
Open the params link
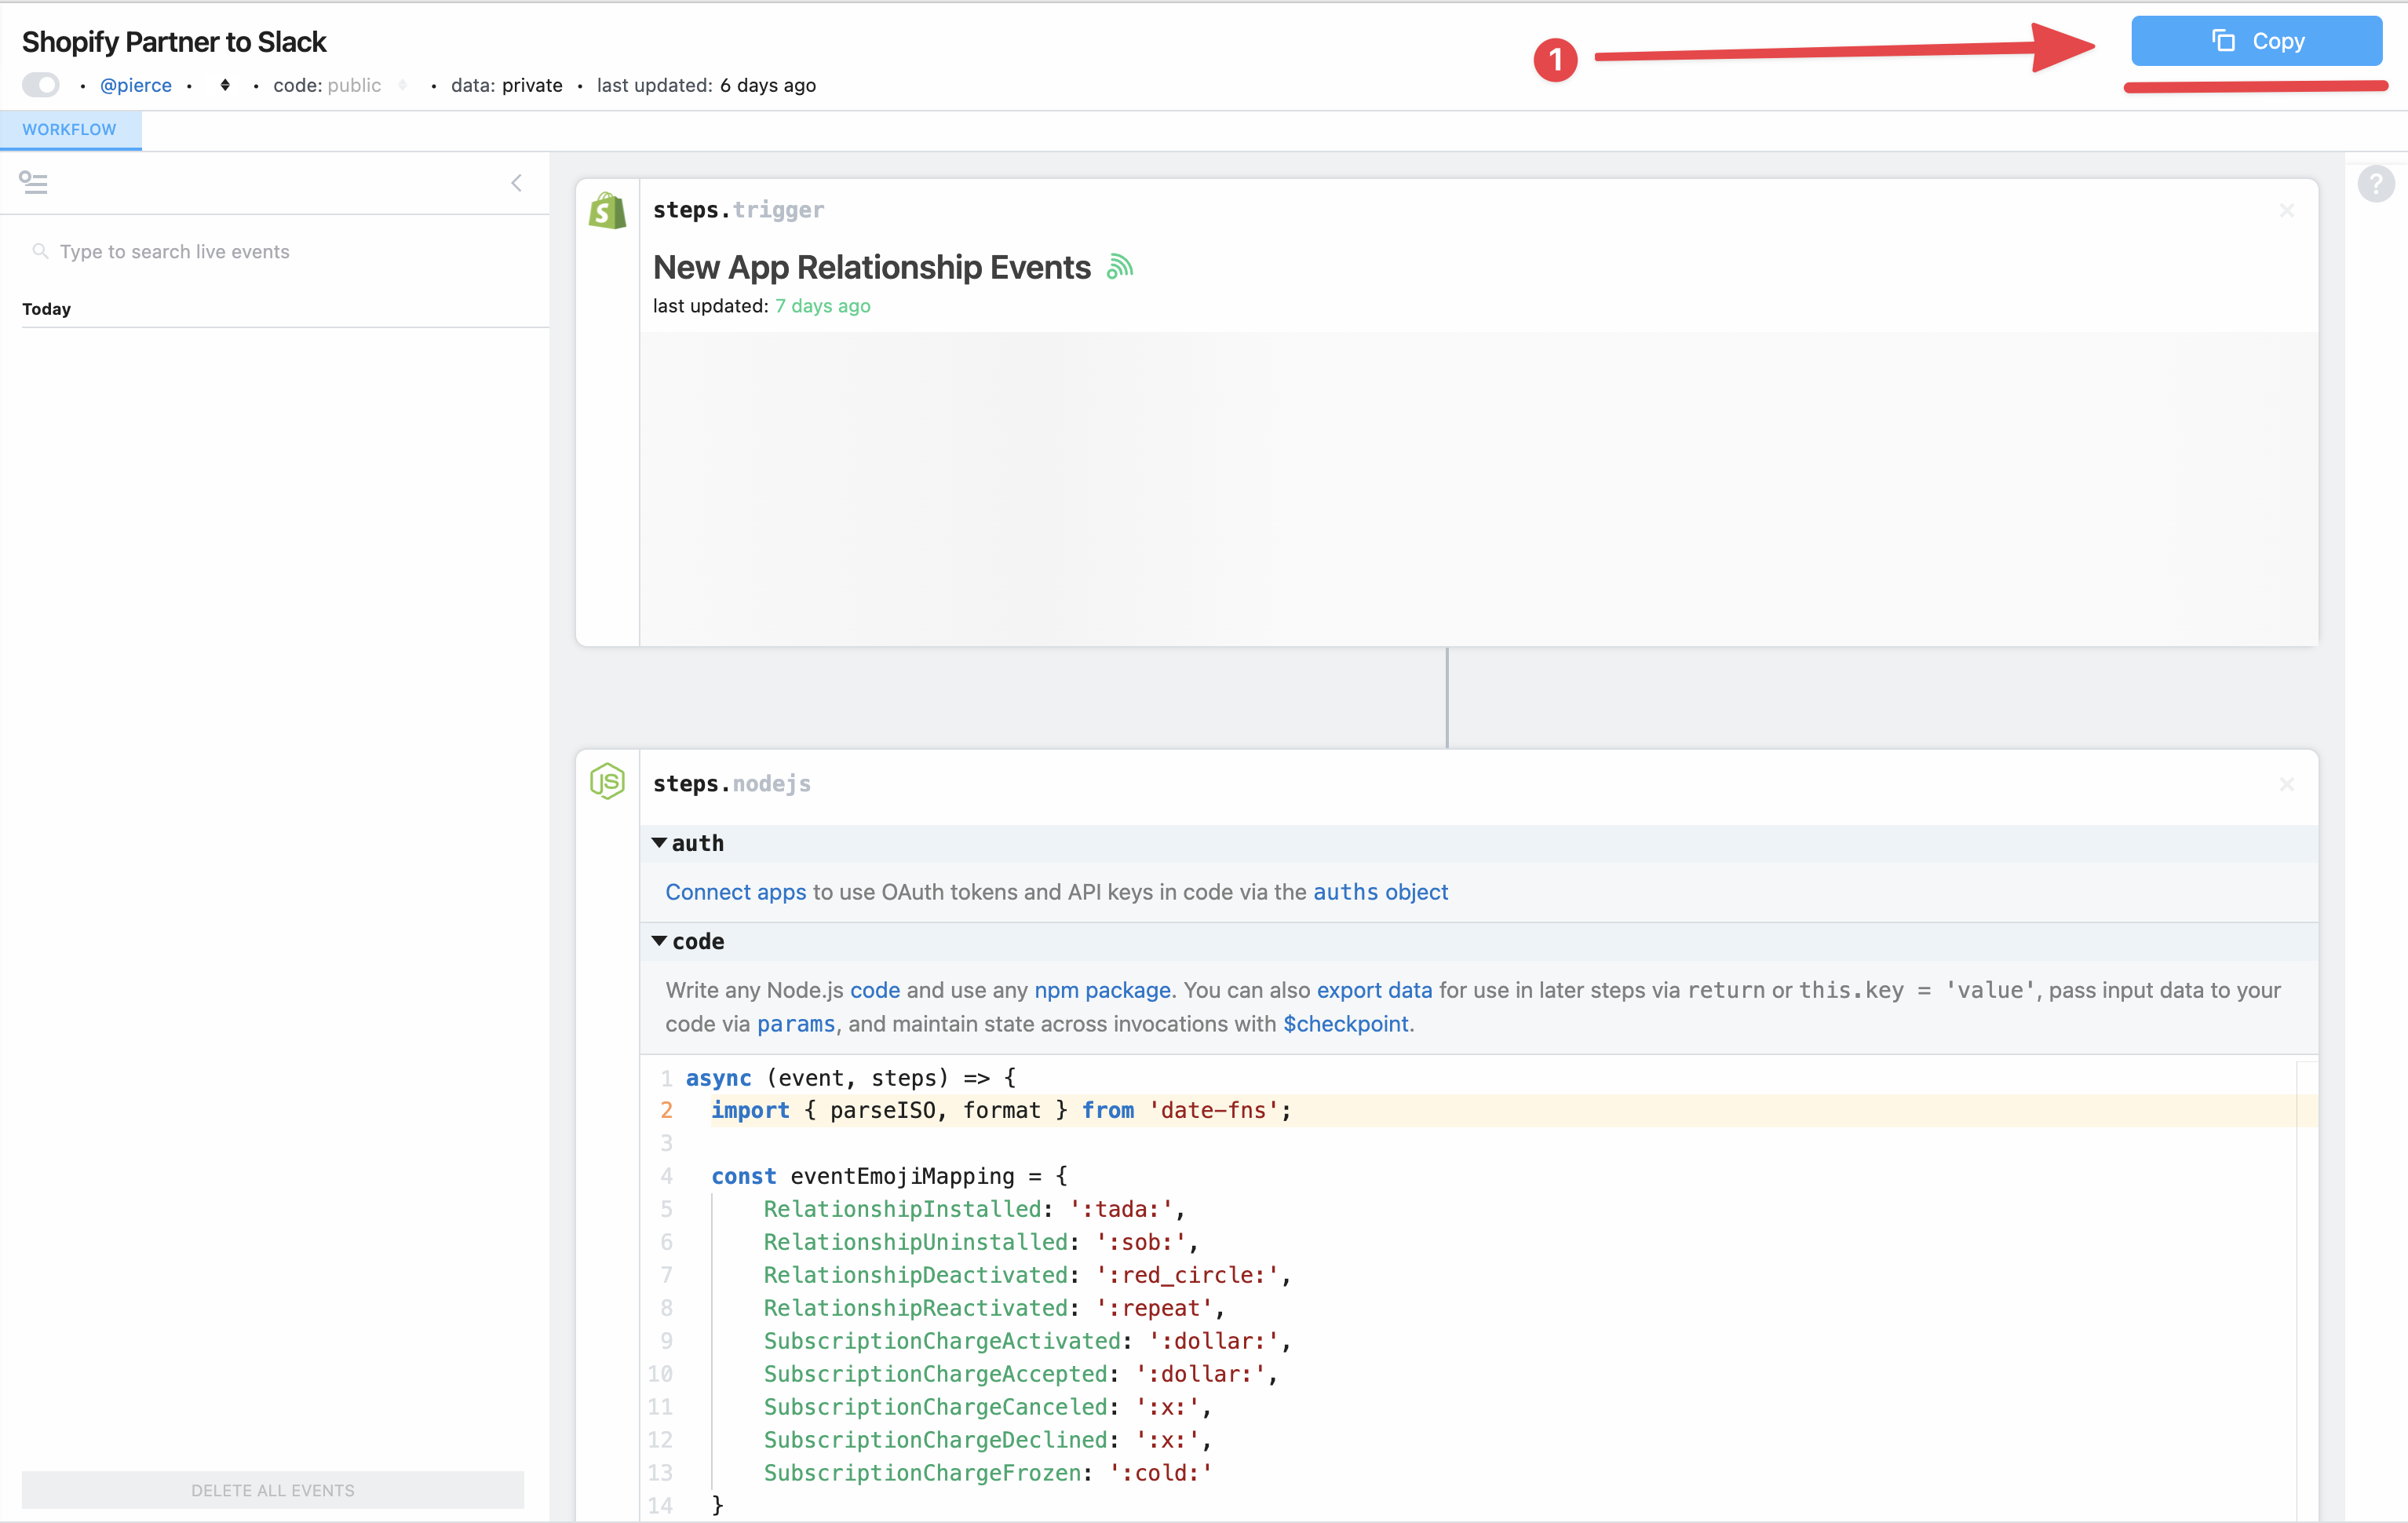point(796,1024)
